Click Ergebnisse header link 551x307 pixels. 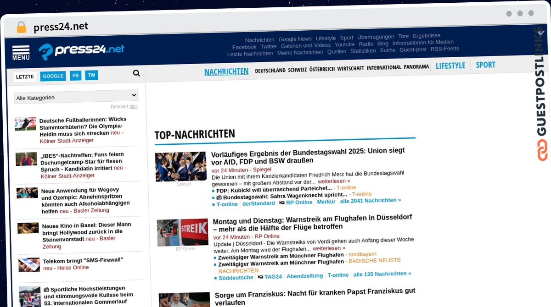point(427,35)
